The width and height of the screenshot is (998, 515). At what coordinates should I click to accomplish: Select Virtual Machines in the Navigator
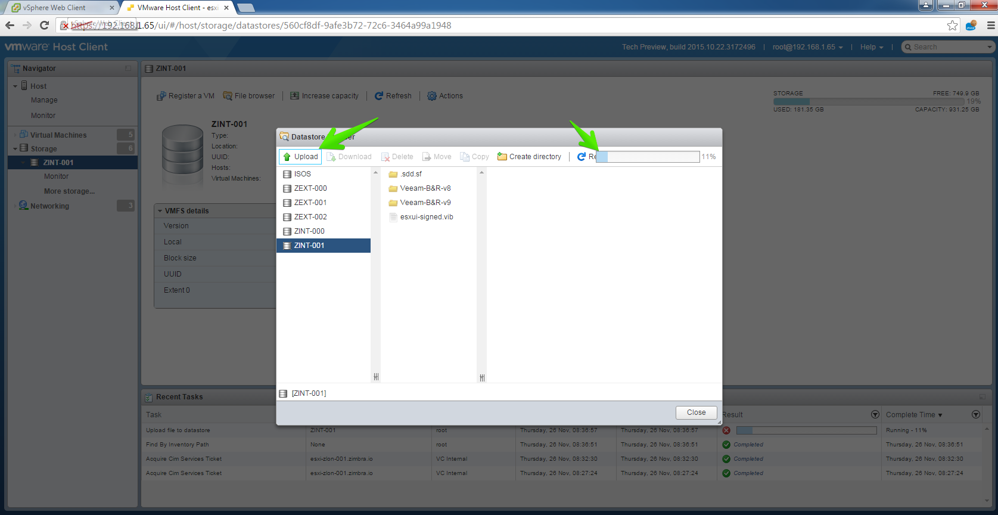coord(58,135)
